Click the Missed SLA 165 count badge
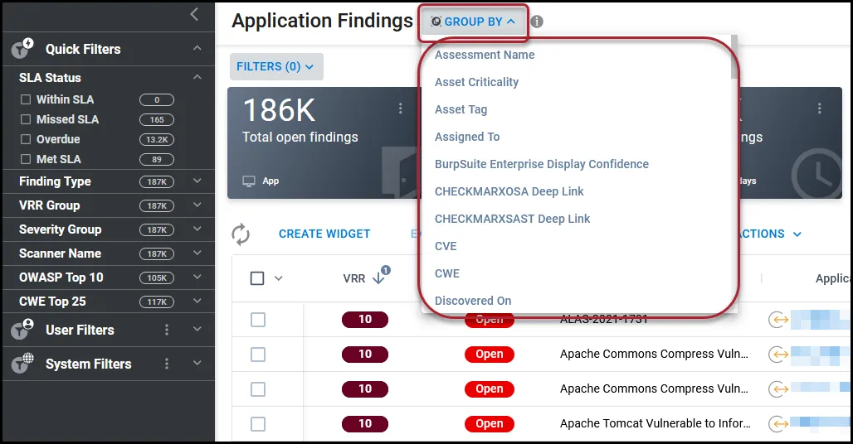This screenshot has height=444, width=853. [157, 119]
